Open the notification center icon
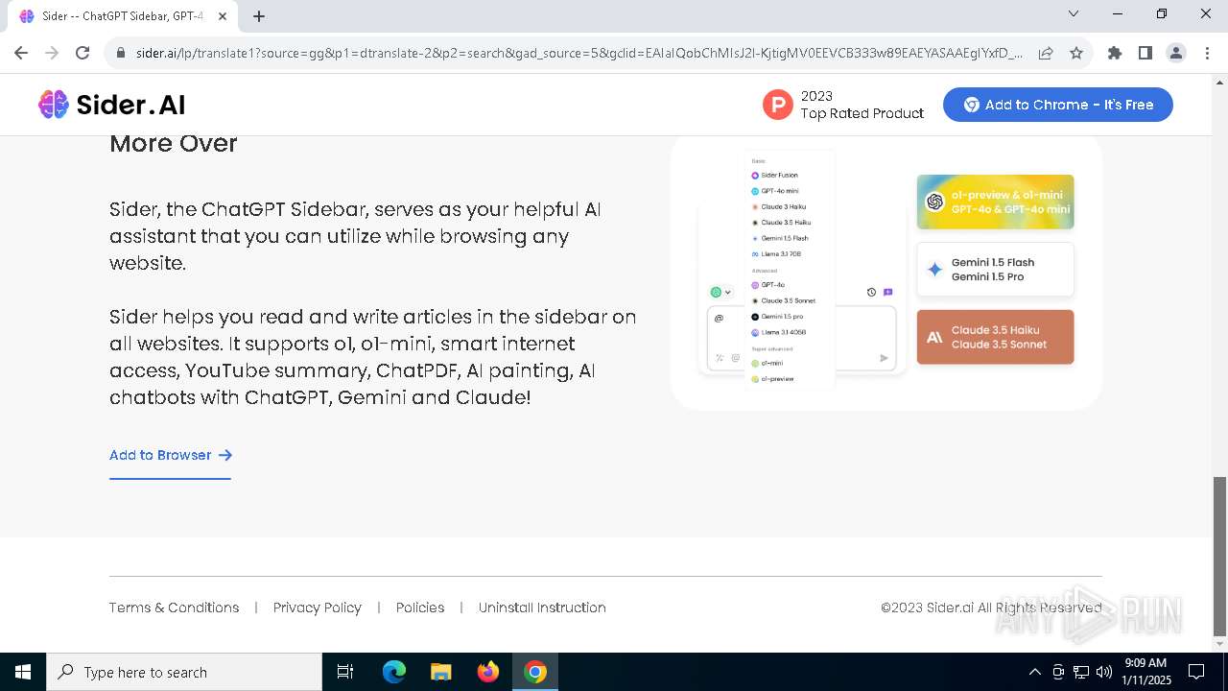The width and height of the screenshot is (1228, 691). [x=1196, y=672]
